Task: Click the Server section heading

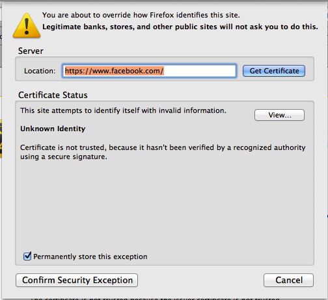Action: click(x=31, y=51)
